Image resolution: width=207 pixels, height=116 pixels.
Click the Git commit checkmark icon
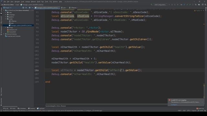coord(187,5)
